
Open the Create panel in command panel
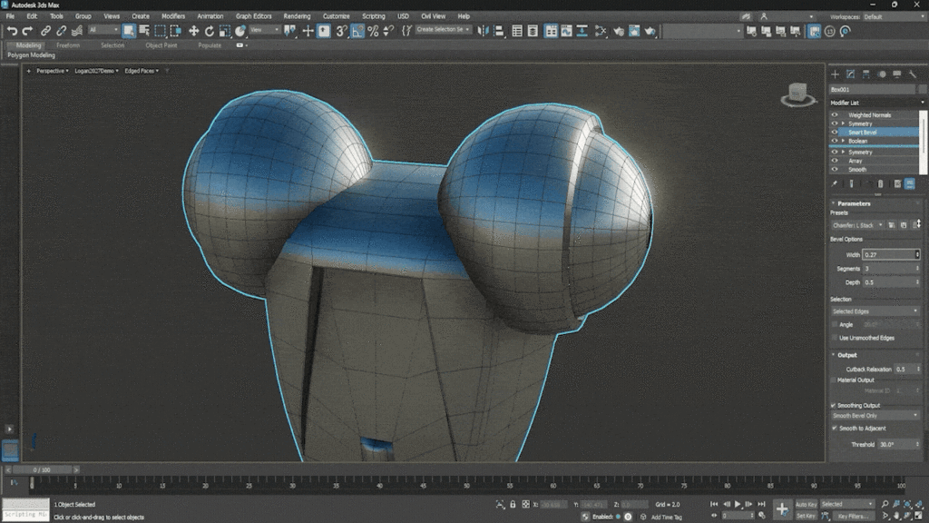point(835,74)
